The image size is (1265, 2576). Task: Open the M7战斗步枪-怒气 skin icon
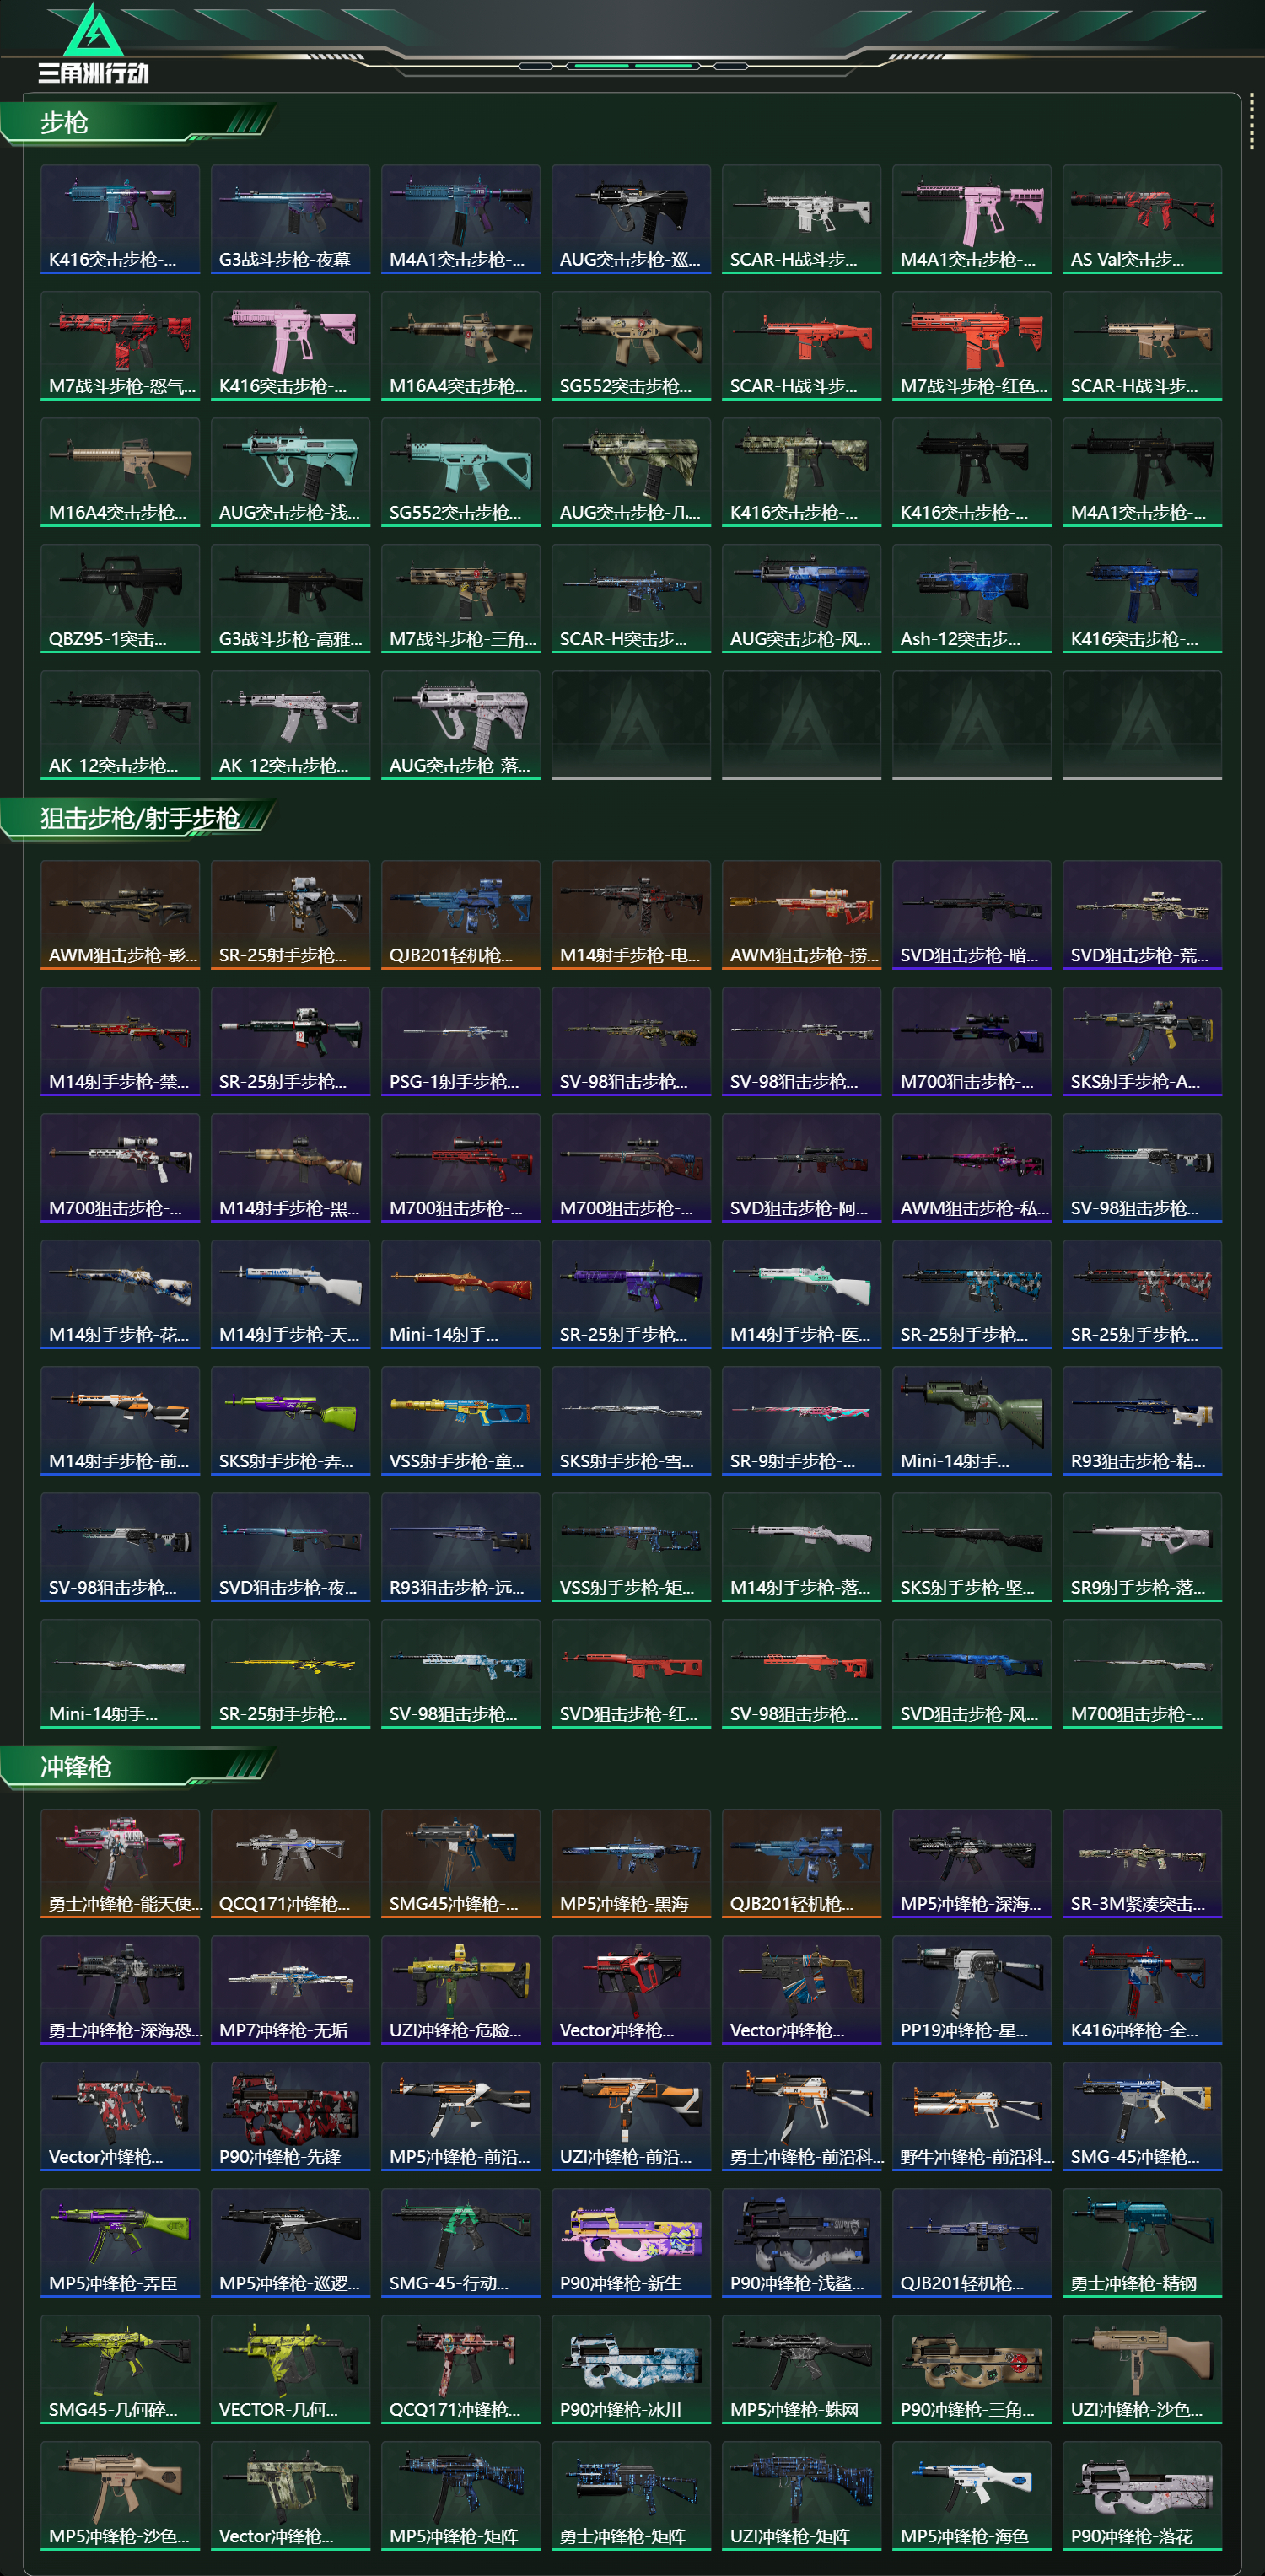(x=120, y=346)
